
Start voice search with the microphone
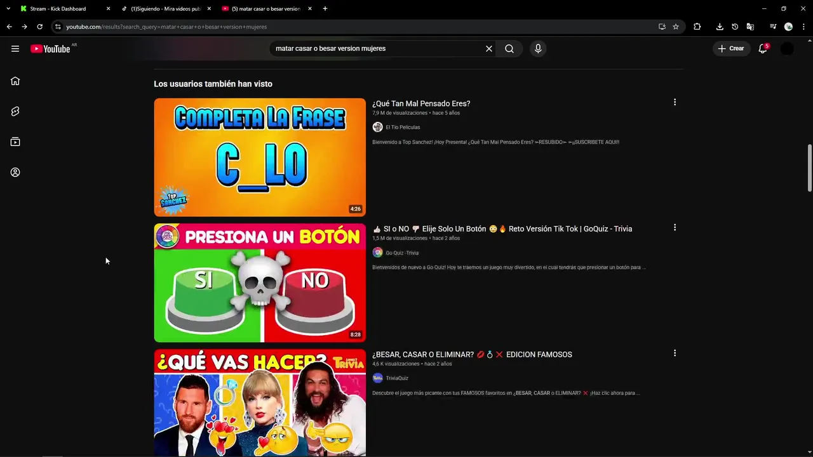point(538,49)
